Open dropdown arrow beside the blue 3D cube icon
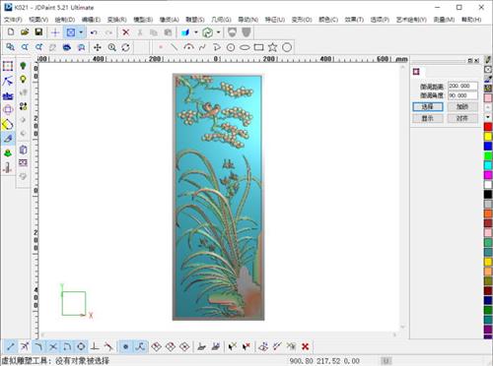Screen dimensions: 493x366 point(196,32)
